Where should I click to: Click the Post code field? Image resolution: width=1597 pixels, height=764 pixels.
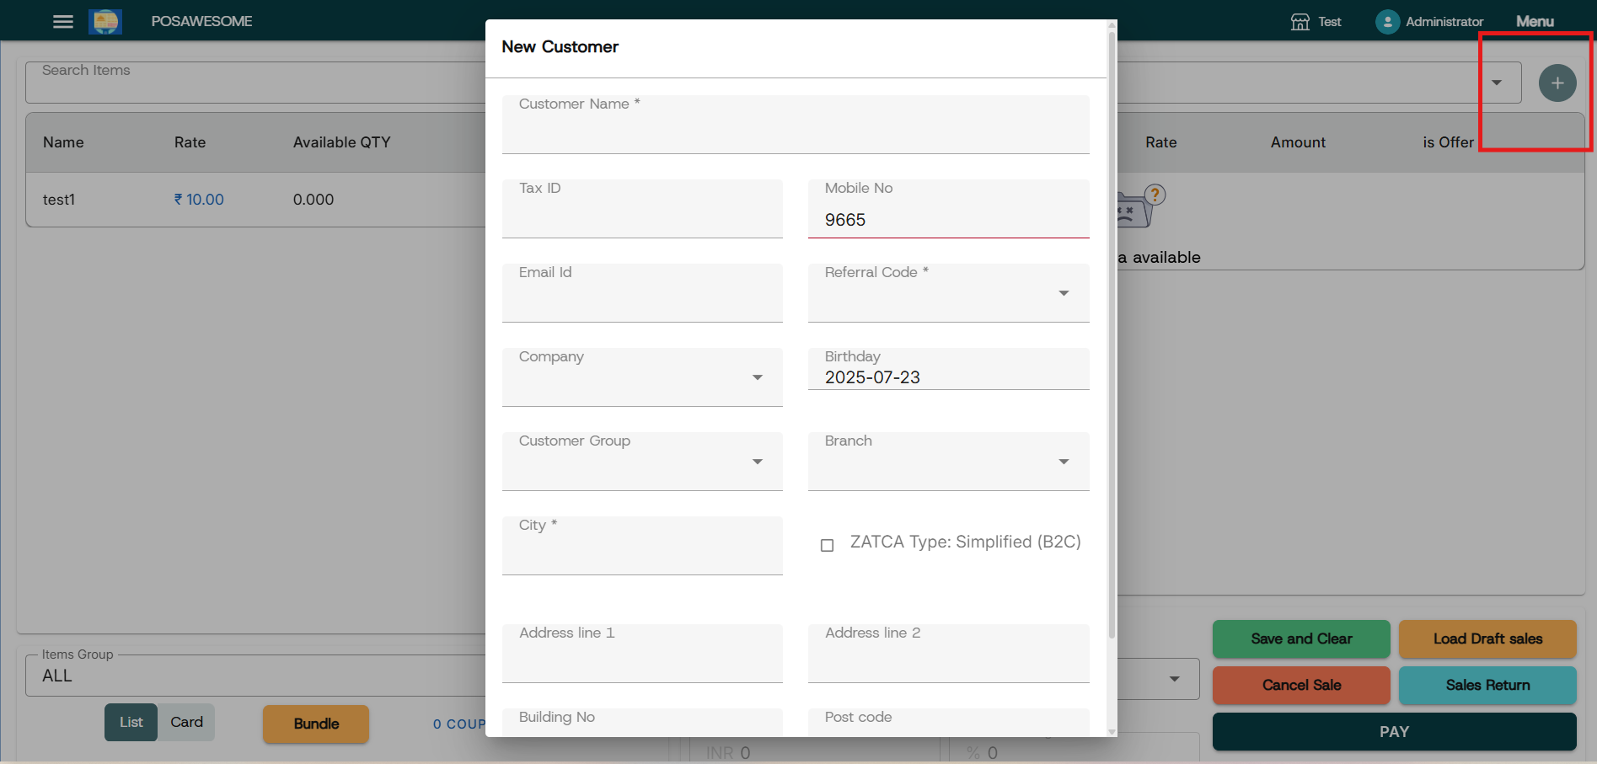tap(948, 723)
